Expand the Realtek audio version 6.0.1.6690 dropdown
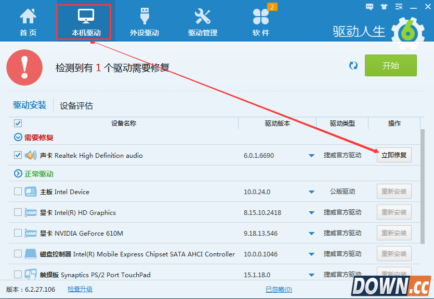434x299 pixels. click(x=311, y=155)
